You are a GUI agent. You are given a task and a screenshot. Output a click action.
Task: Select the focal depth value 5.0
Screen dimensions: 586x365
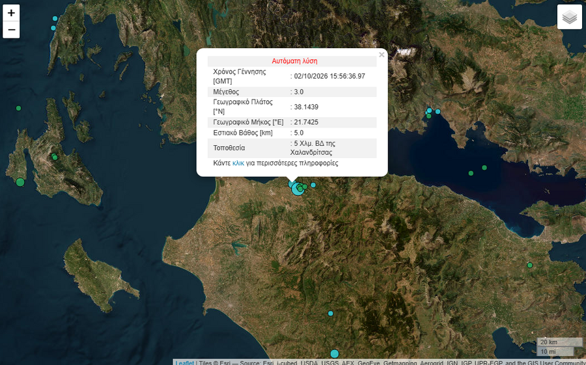coord(299,133)
